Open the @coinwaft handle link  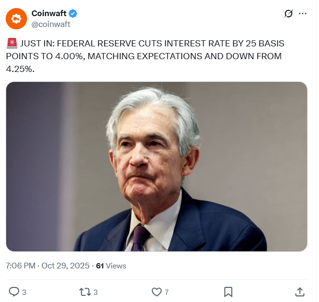pos(51,24)
